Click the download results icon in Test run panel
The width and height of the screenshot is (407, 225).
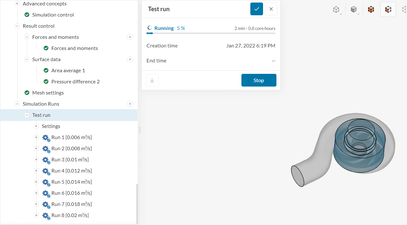152,80
